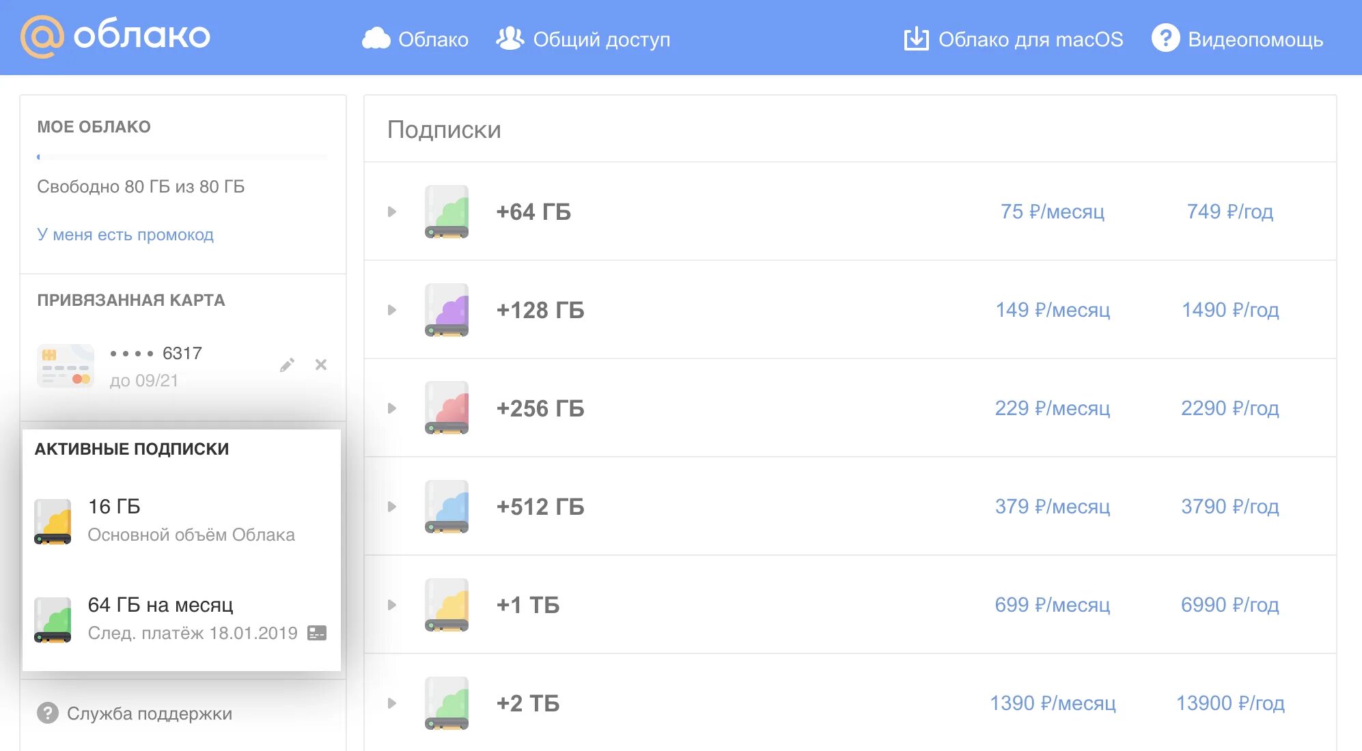Expand the +2 ТБ subscription row

pyautogui.click(x=392, y=703)
